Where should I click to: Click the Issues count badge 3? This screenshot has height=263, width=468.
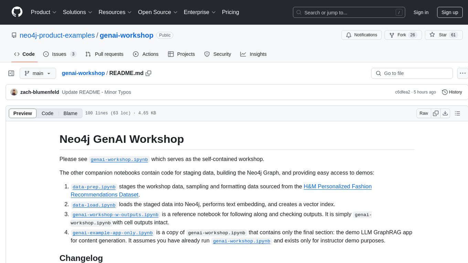pyautogui.click(x=73, y=54)
